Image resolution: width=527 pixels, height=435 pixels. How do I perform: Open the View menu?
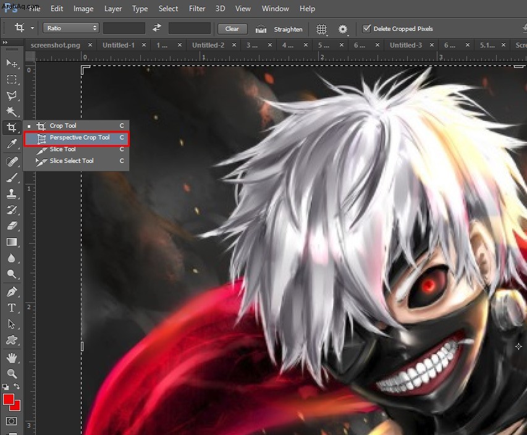pos(243,9)
